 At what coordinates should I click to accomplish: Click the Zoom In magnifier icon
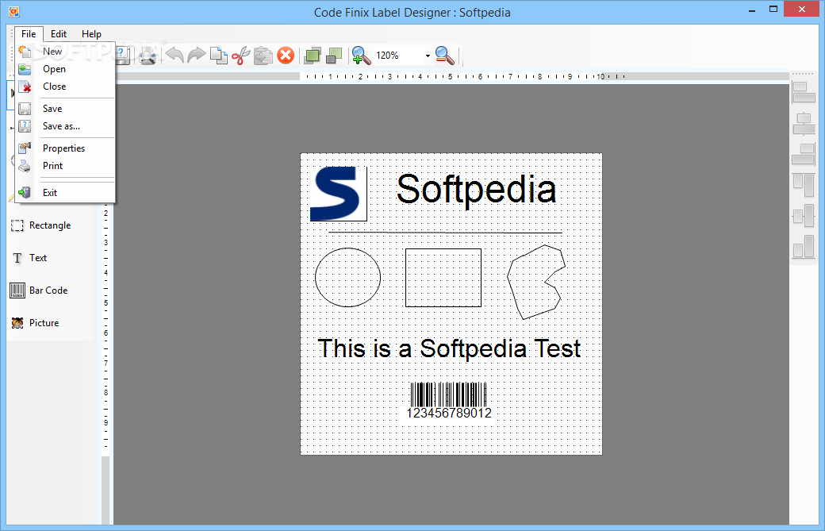point(361,56)
